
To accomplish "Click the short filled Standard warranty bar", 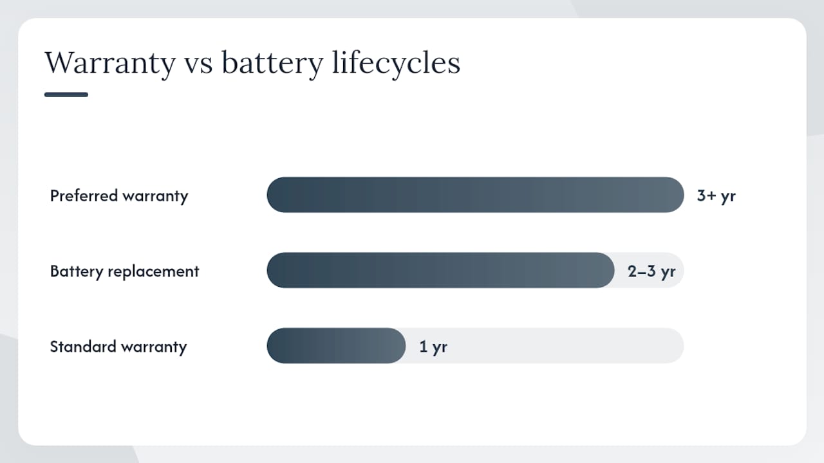I will pyautogui.click(x=336, y=346).
